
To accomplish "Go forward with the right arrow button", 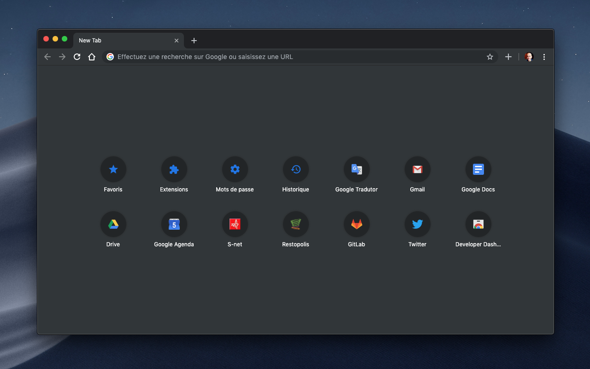I will [x=62, y=57].
